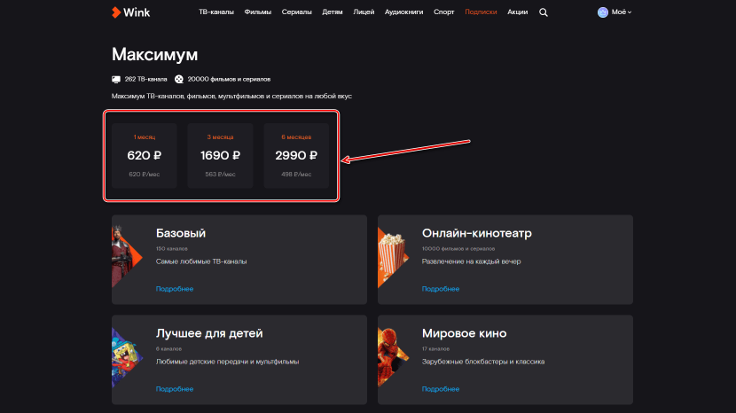Image resolution: width=736 pixels, height=413 pixels.
Task: Pick the 6 месяцев 2990 ₽ plan
Action: [x=296, y=156]
